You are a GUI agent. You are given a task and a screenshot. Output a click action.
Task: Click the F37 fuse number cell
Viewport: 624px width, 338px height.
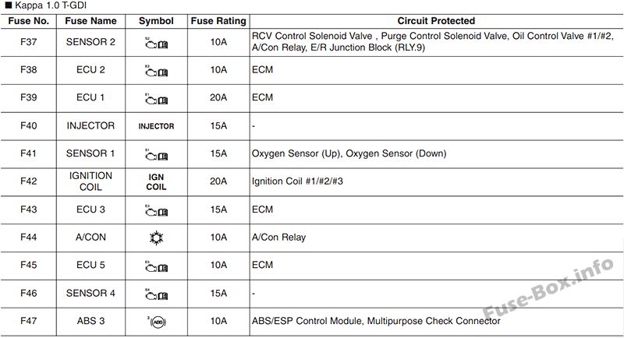point(29,42)
